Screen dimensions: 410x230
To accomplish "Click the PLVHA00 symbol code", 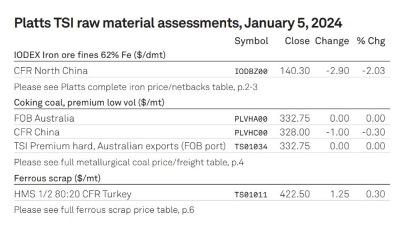I will 251,119.
